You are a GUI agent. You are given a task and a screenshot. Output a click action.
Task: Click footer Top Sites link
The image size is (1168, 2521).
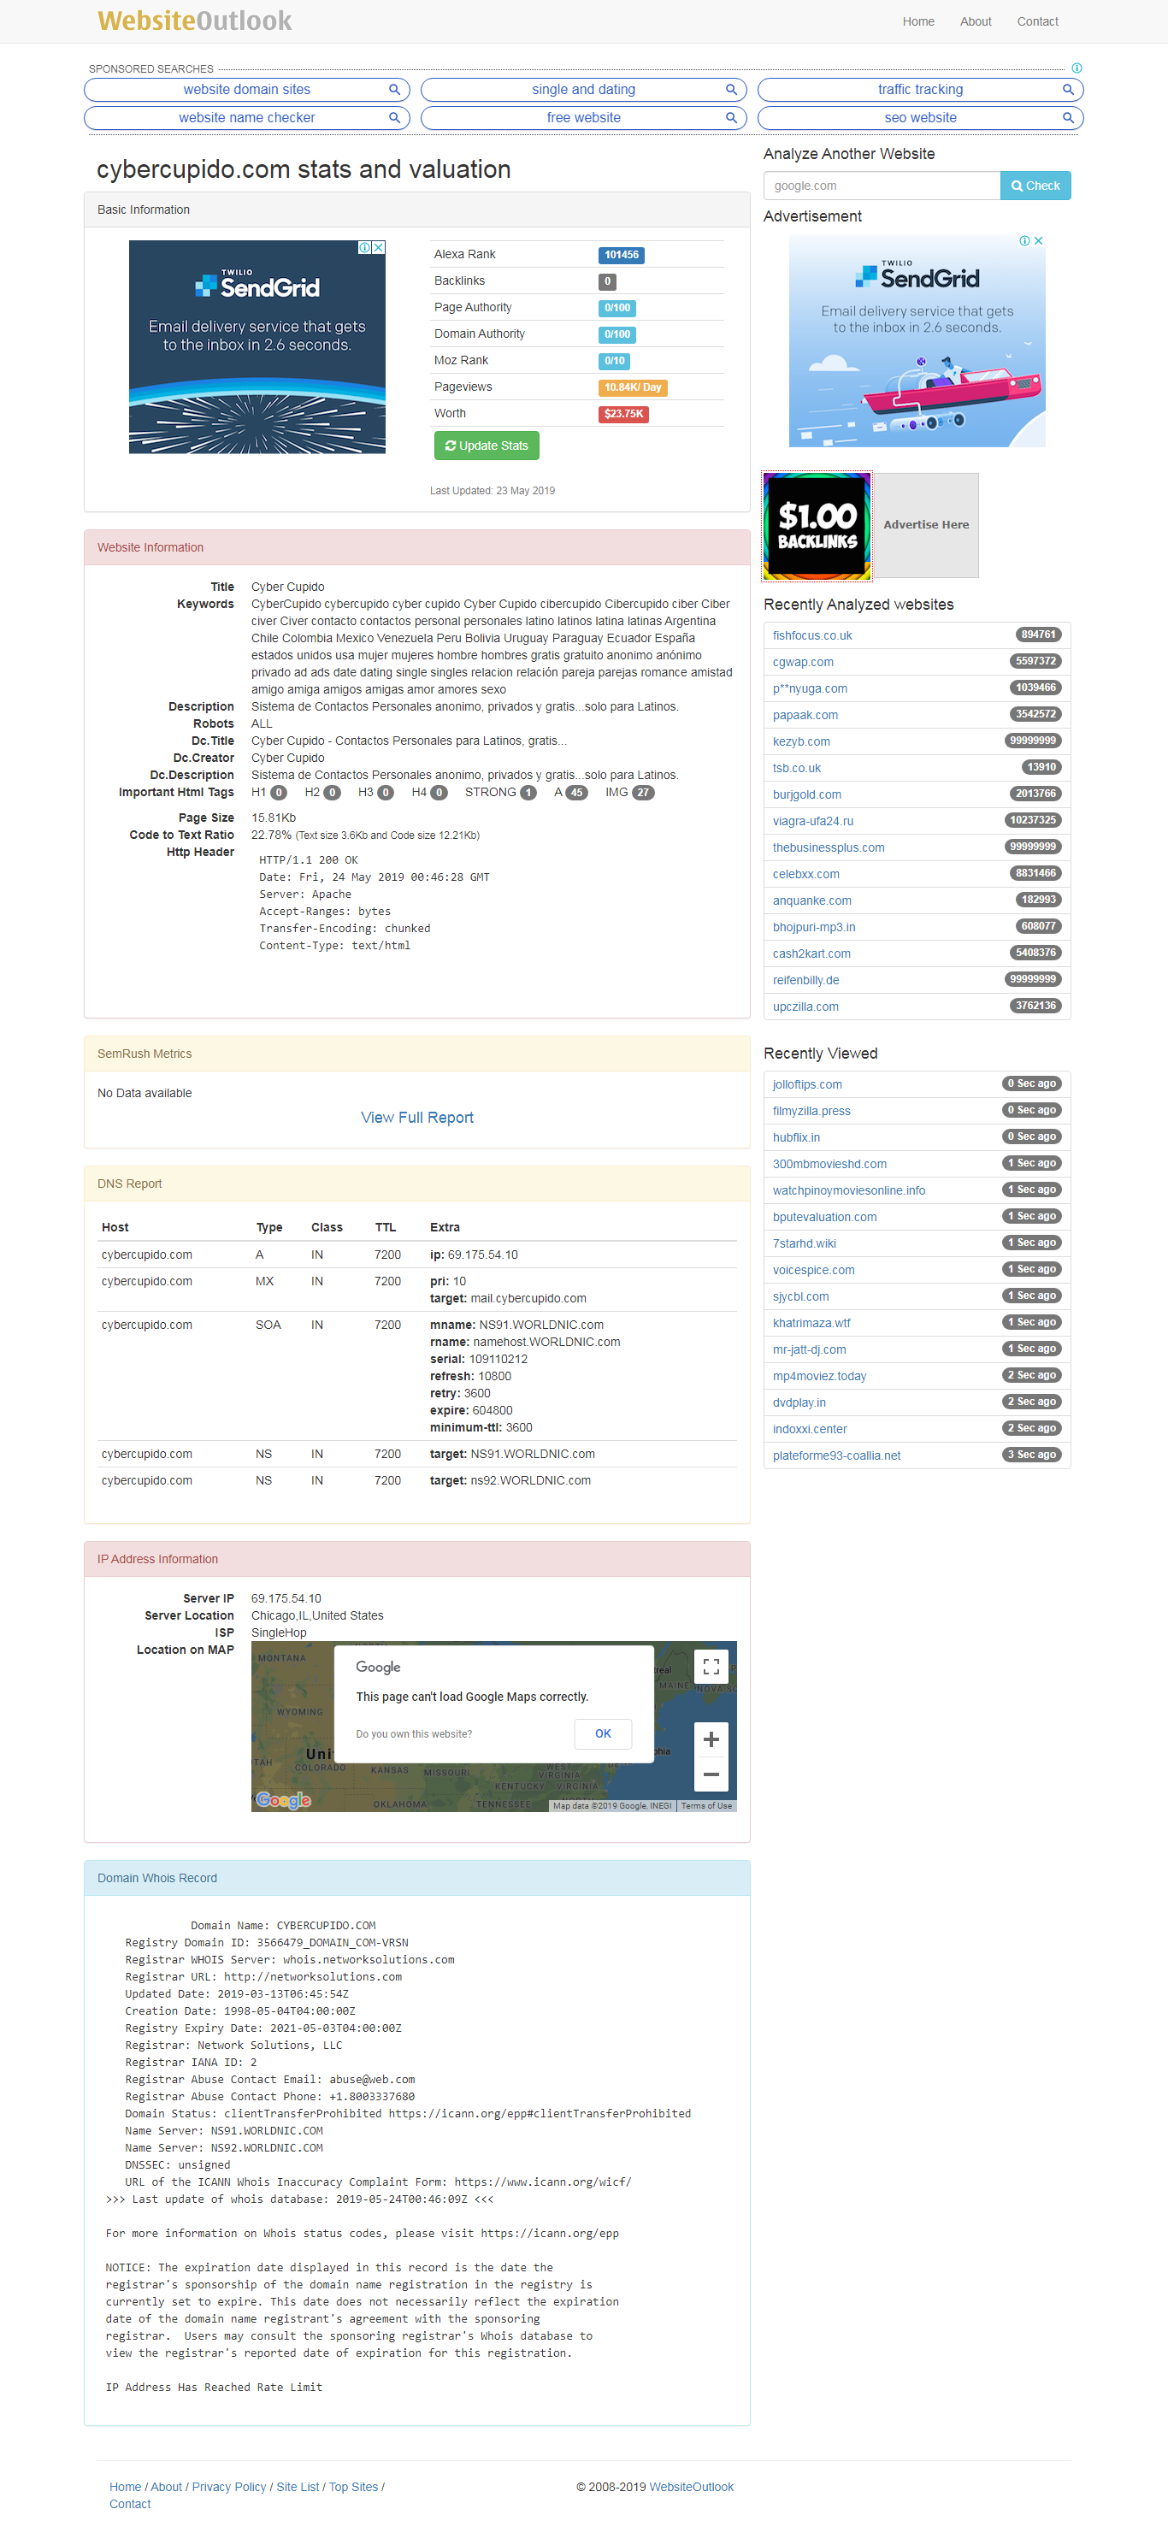point(352,2487)
